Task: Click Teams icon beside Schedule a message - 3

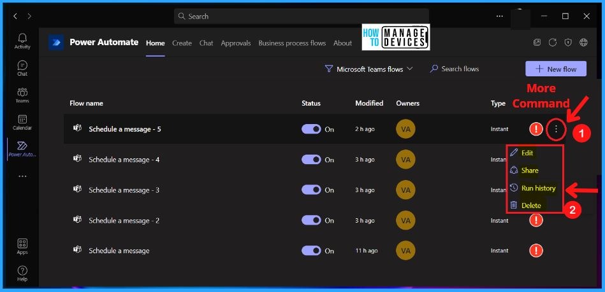Action: click(x=78, y=189)
